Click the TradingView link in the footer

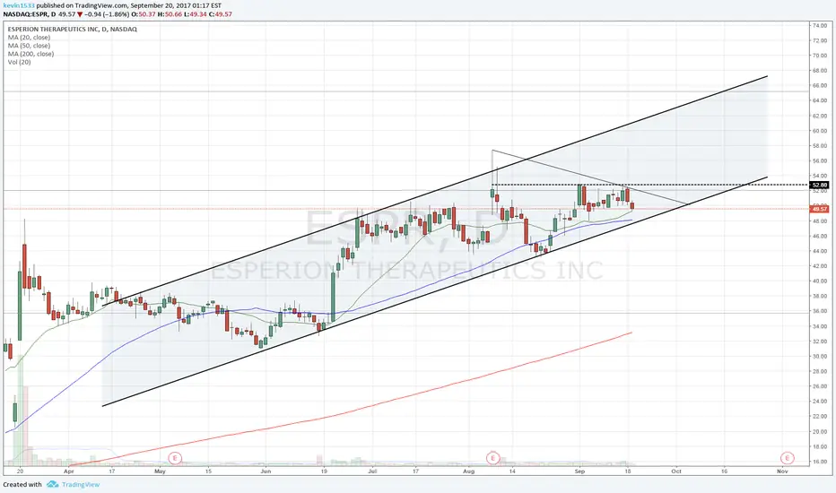tap(81, 484)
